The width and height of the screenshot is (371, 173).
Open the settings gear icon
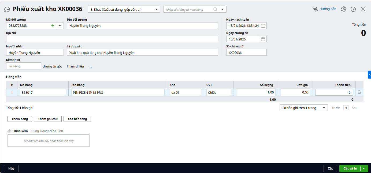pyautogui.click(x=344, y=9)
